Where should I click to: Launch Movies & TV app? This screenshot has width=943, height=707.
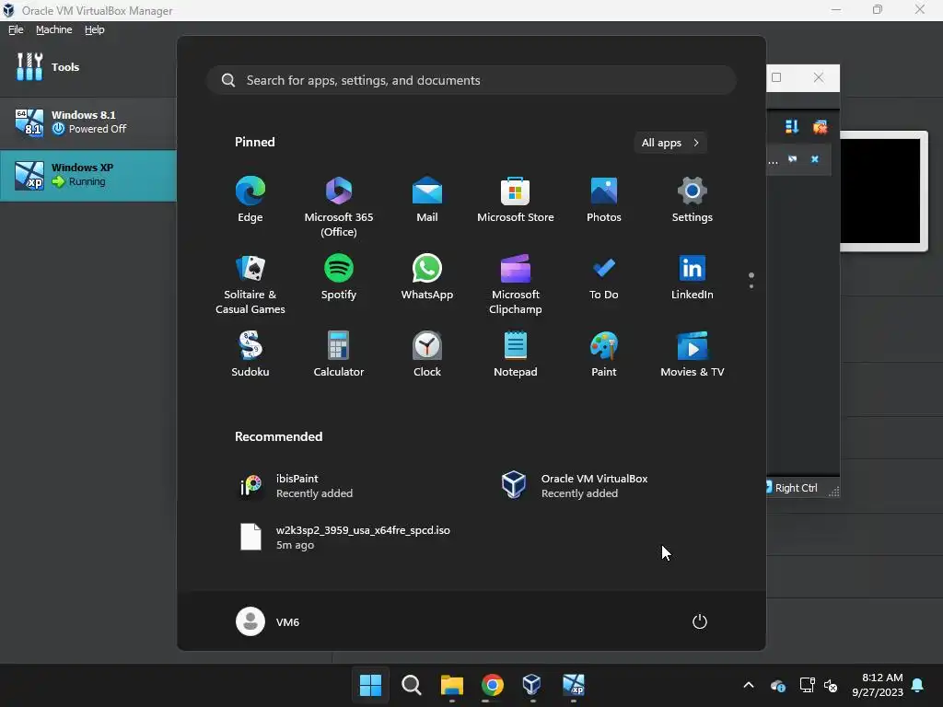[693, 354]
